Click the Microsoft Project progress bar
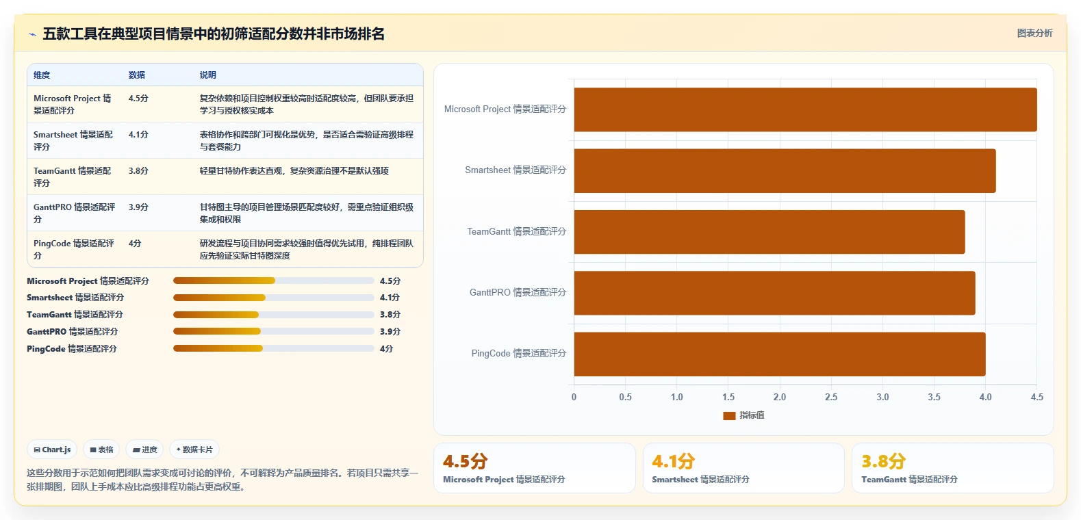1081x520 pixels. [x=274, y=281]
